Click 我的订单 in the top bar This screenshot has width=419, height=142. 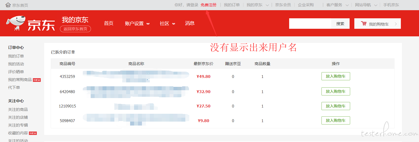tap(232, 5)
